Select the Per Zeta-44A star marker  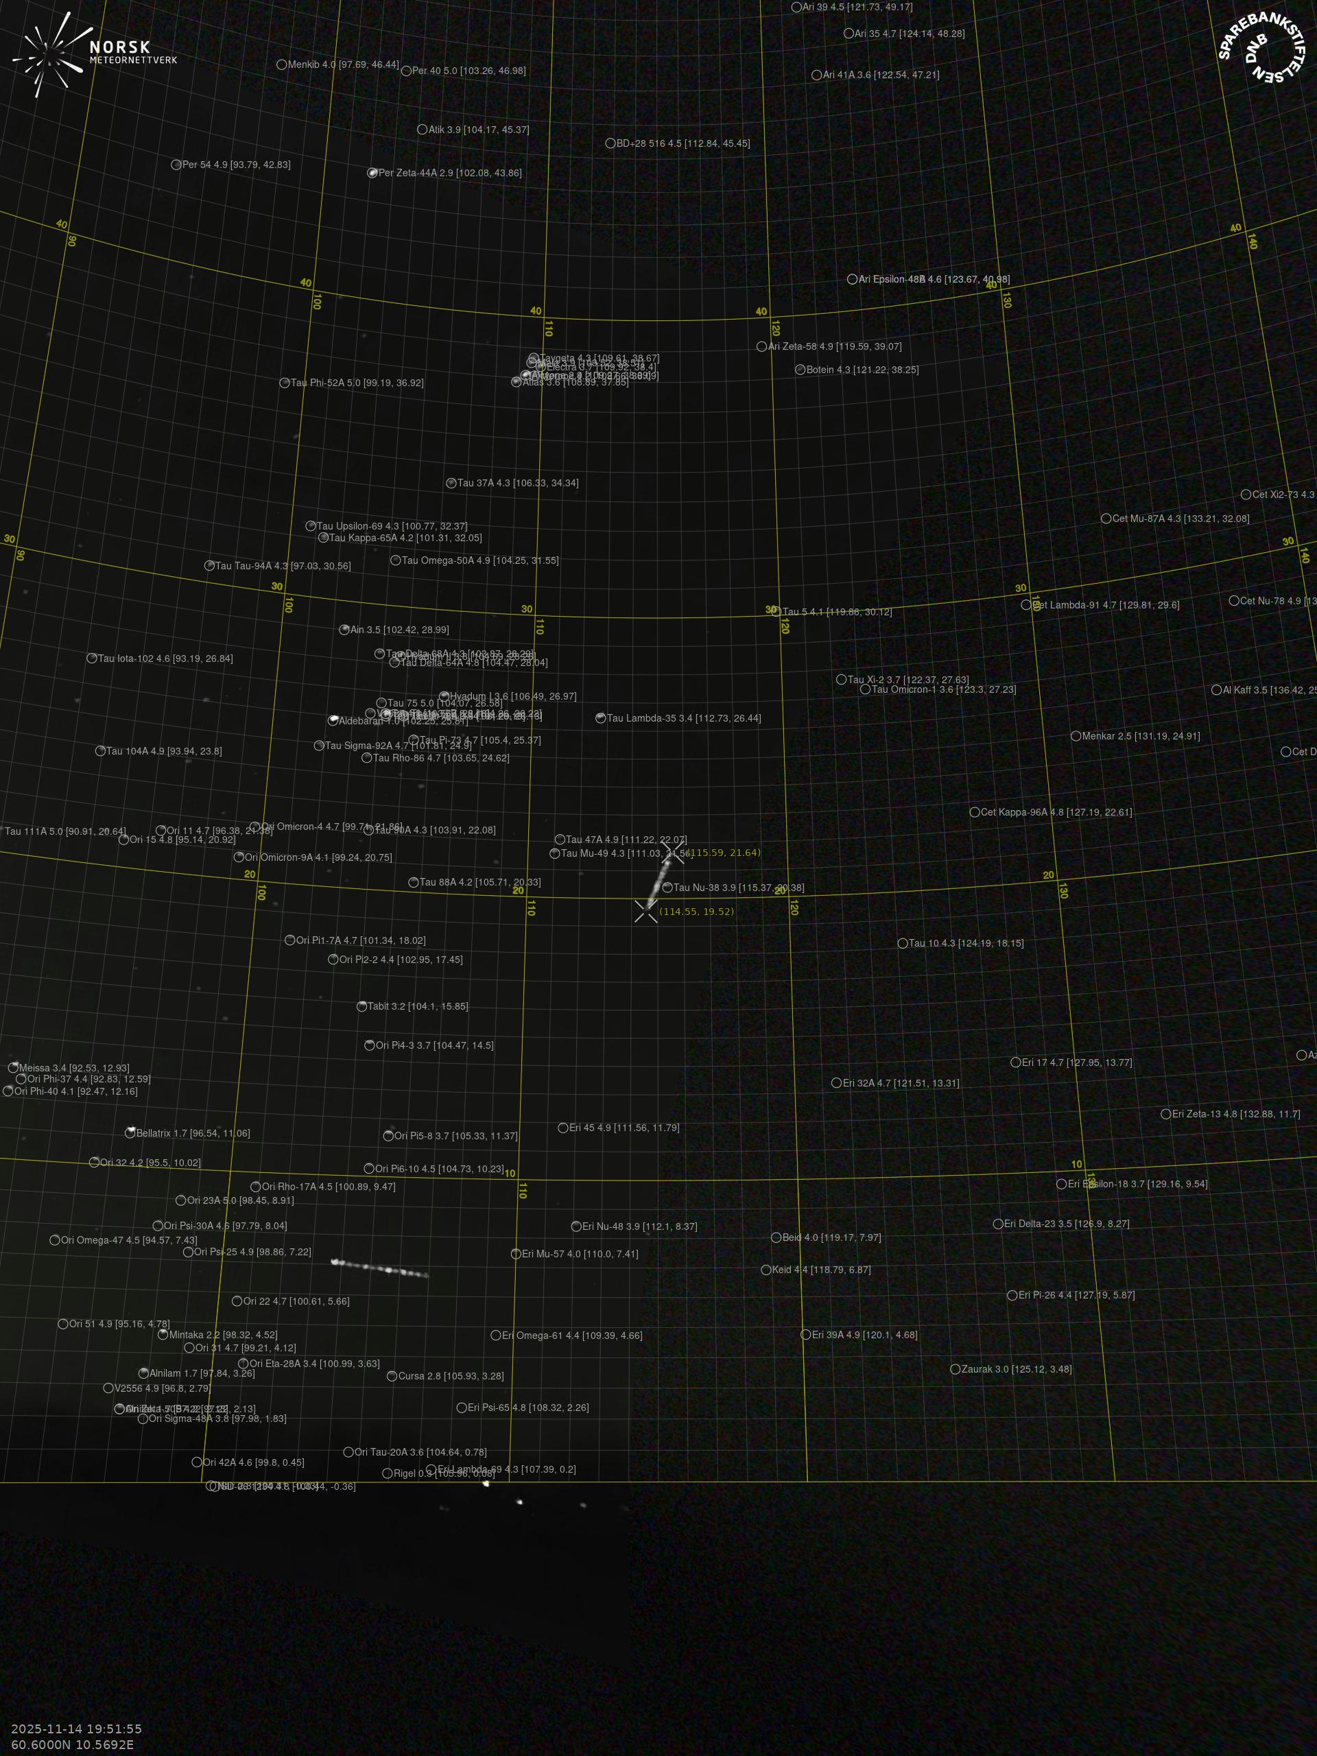point(372,172)
